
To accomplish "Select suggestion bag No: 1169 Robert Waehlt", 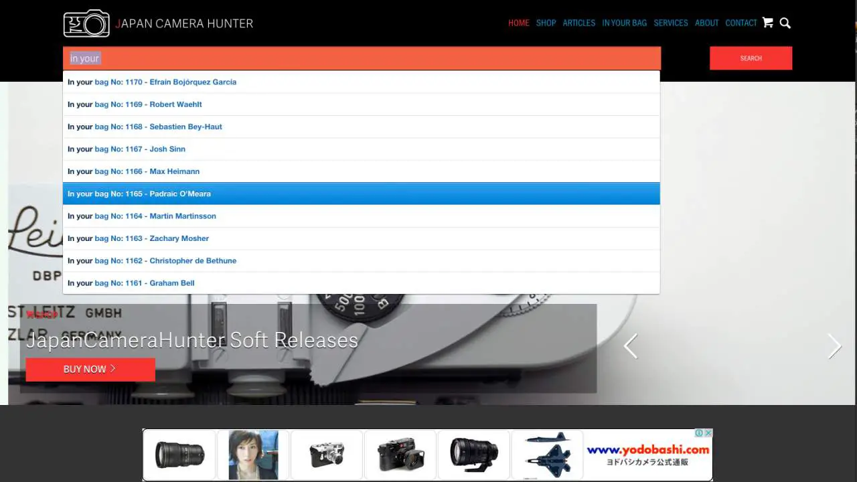I will pos(362,104).
